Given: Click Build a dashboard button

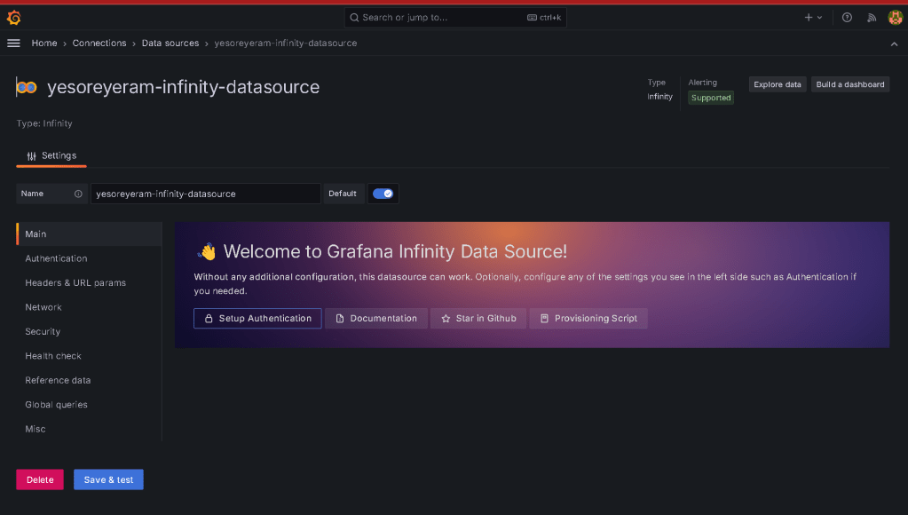Looking at the screenshot, I should 850,84.
